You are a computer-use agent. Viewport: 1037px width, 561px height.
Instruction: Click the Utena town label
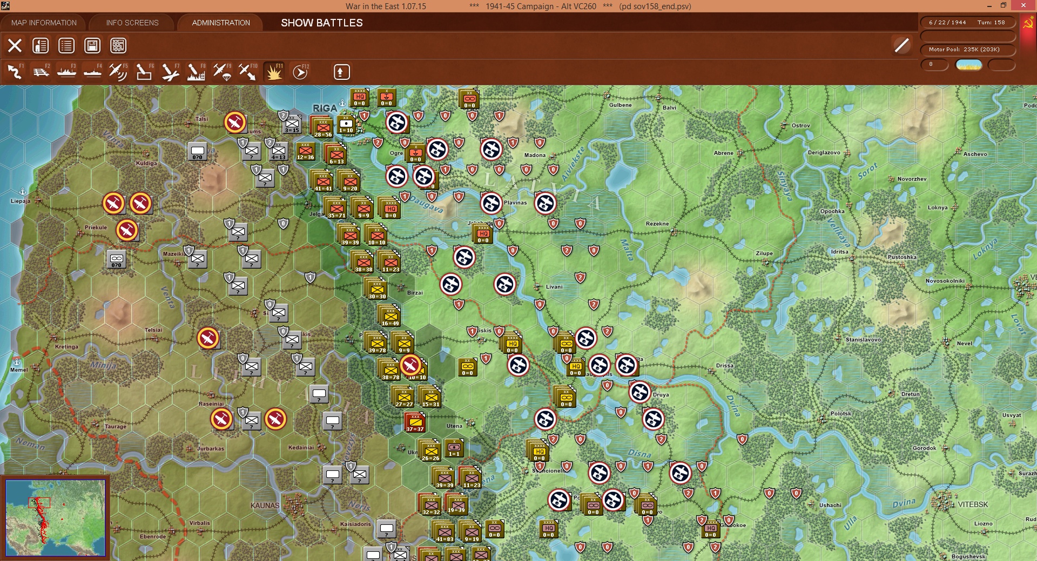(x=454, y=426)
